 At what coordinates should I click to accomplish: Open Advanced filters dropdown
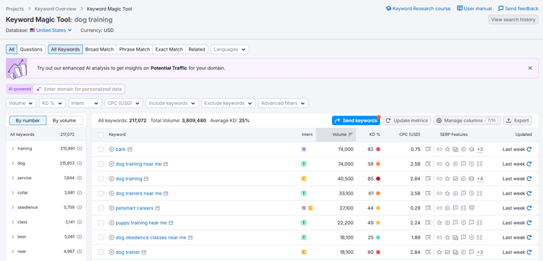pos(283,103)
